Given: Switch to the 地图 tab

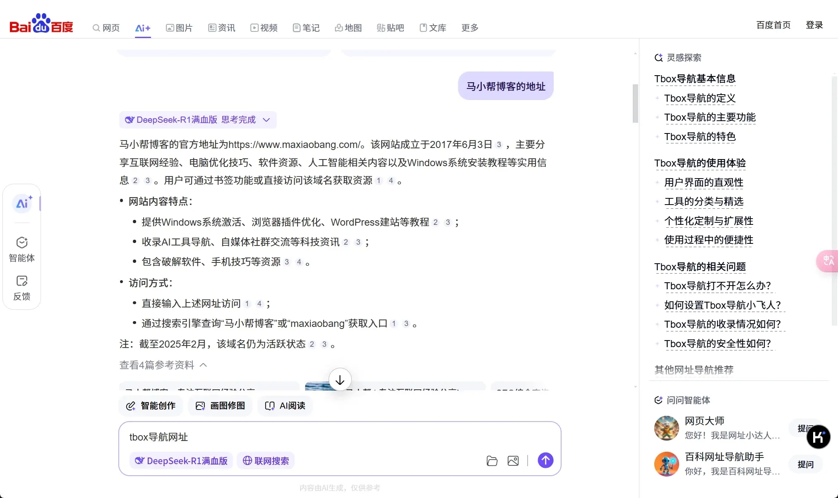Looking at the screenshot, I should click(348, 28).
